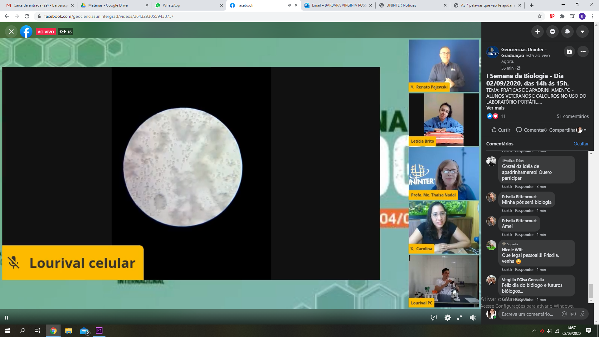Open Facebook notifications bell
The image size is (599, 337).
567,32
